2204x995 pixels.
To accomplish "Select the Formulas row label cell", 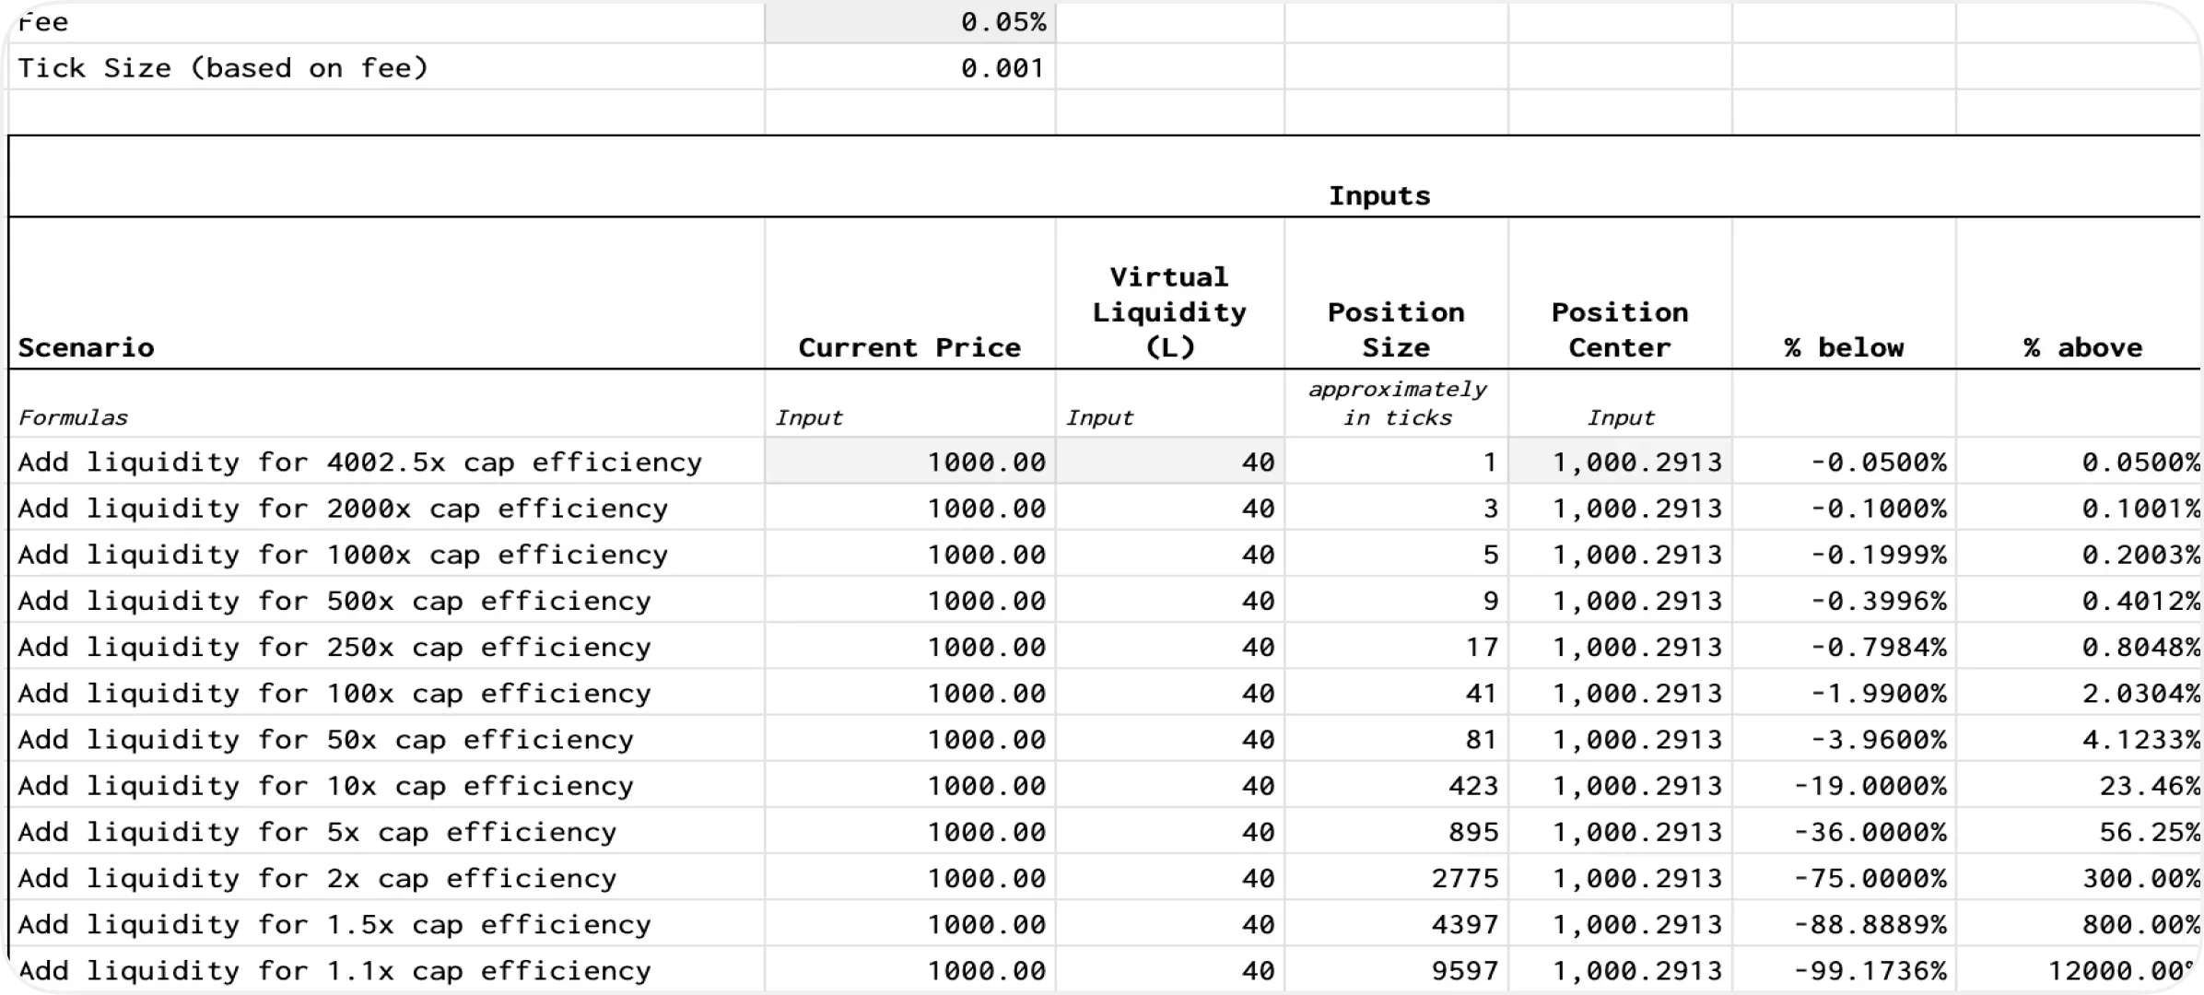I will pos(386,404).
